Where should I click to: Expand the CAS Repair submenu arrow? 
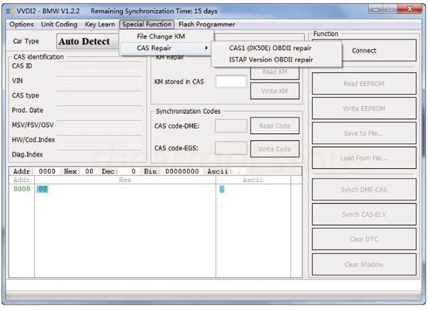(206, 48)
